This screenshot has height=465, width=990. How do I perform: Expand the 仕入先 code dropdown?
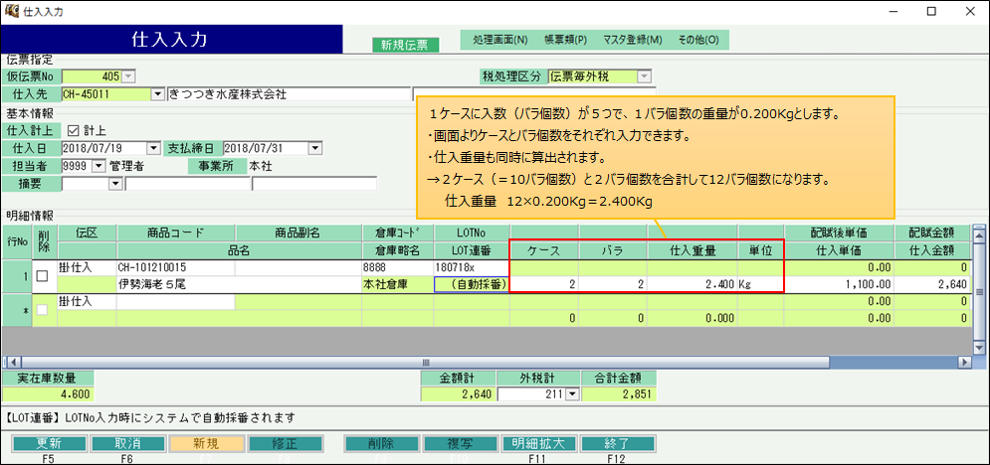(x=157, y=94)
